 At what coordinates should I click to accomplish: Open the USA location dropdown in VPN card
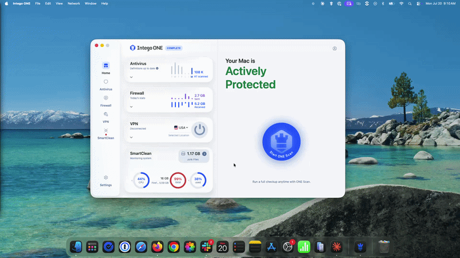point(181,127)
